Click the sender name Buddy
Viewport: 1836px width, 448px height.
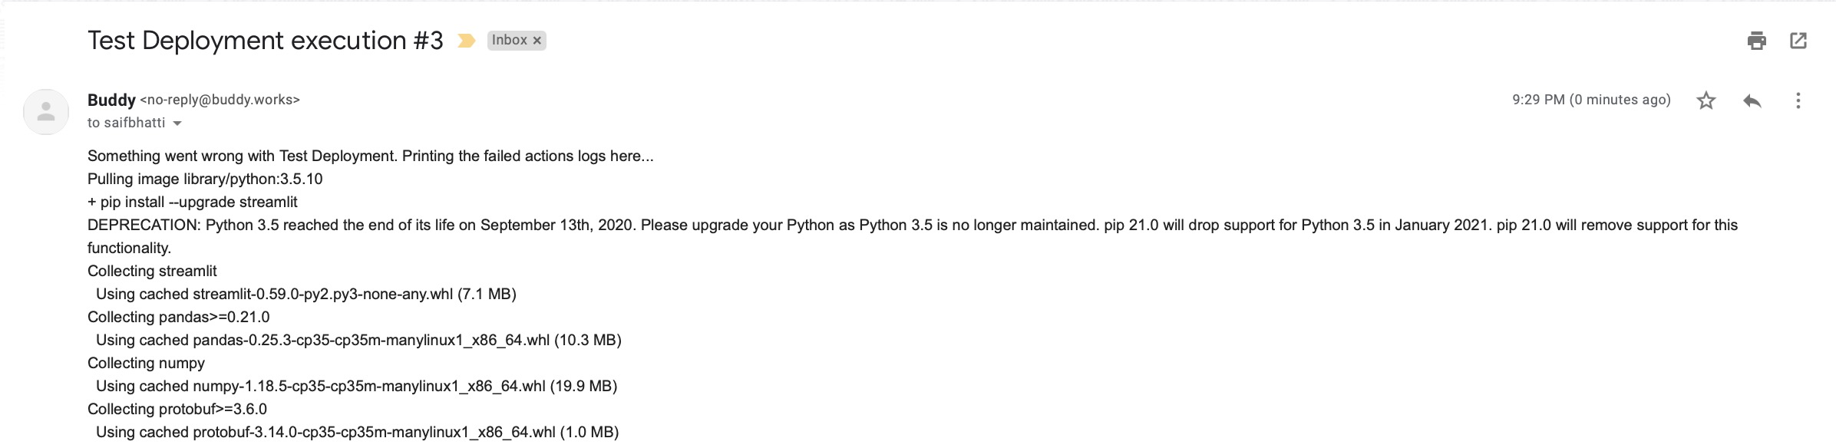click(111, 100)
